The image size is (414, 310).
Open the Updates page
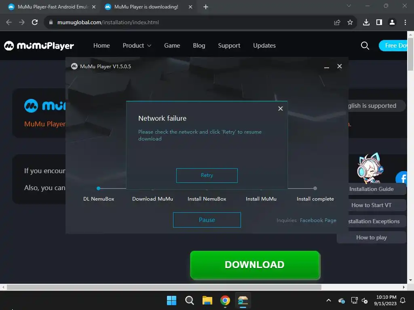tap(264, 46)
